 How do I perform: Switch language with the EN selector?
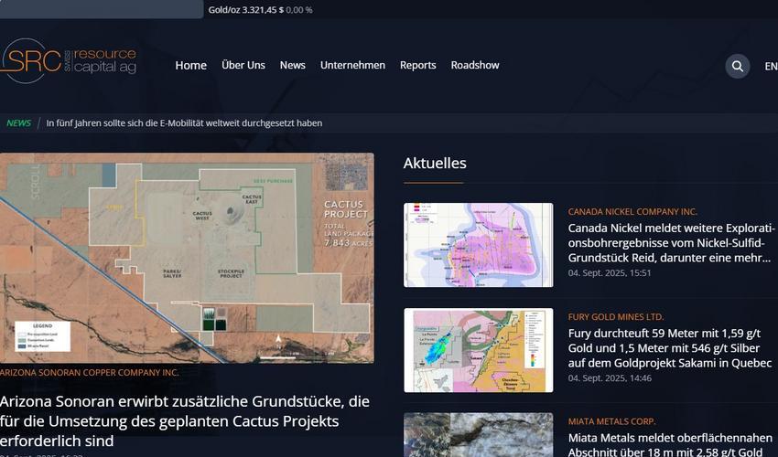tap(771, 67)
